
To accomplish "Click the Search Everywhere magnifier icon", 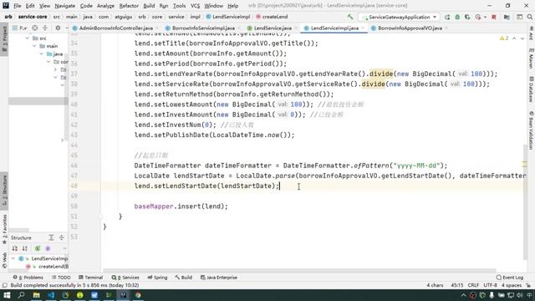I will click(529, 17).
